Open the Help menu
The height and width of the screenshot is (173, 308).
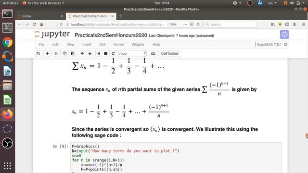(156, 44)
